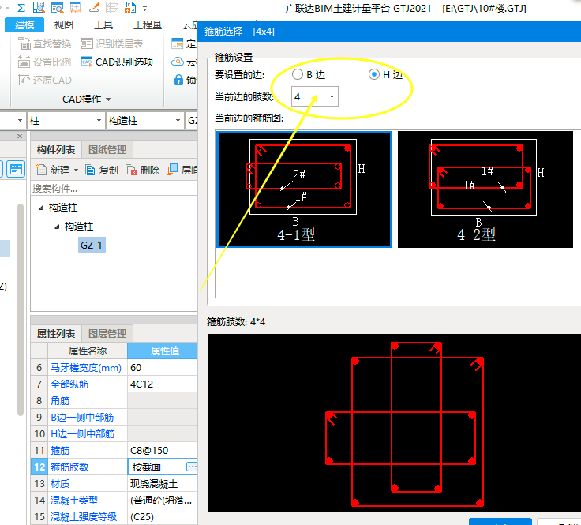Click the blue panel icon left of component list
Screen dimensions: 581x525
click(17, 169)
